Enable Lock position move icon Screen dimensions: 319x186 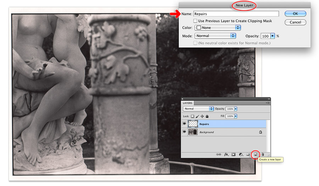pyautogui.click(x=202, y=116)
